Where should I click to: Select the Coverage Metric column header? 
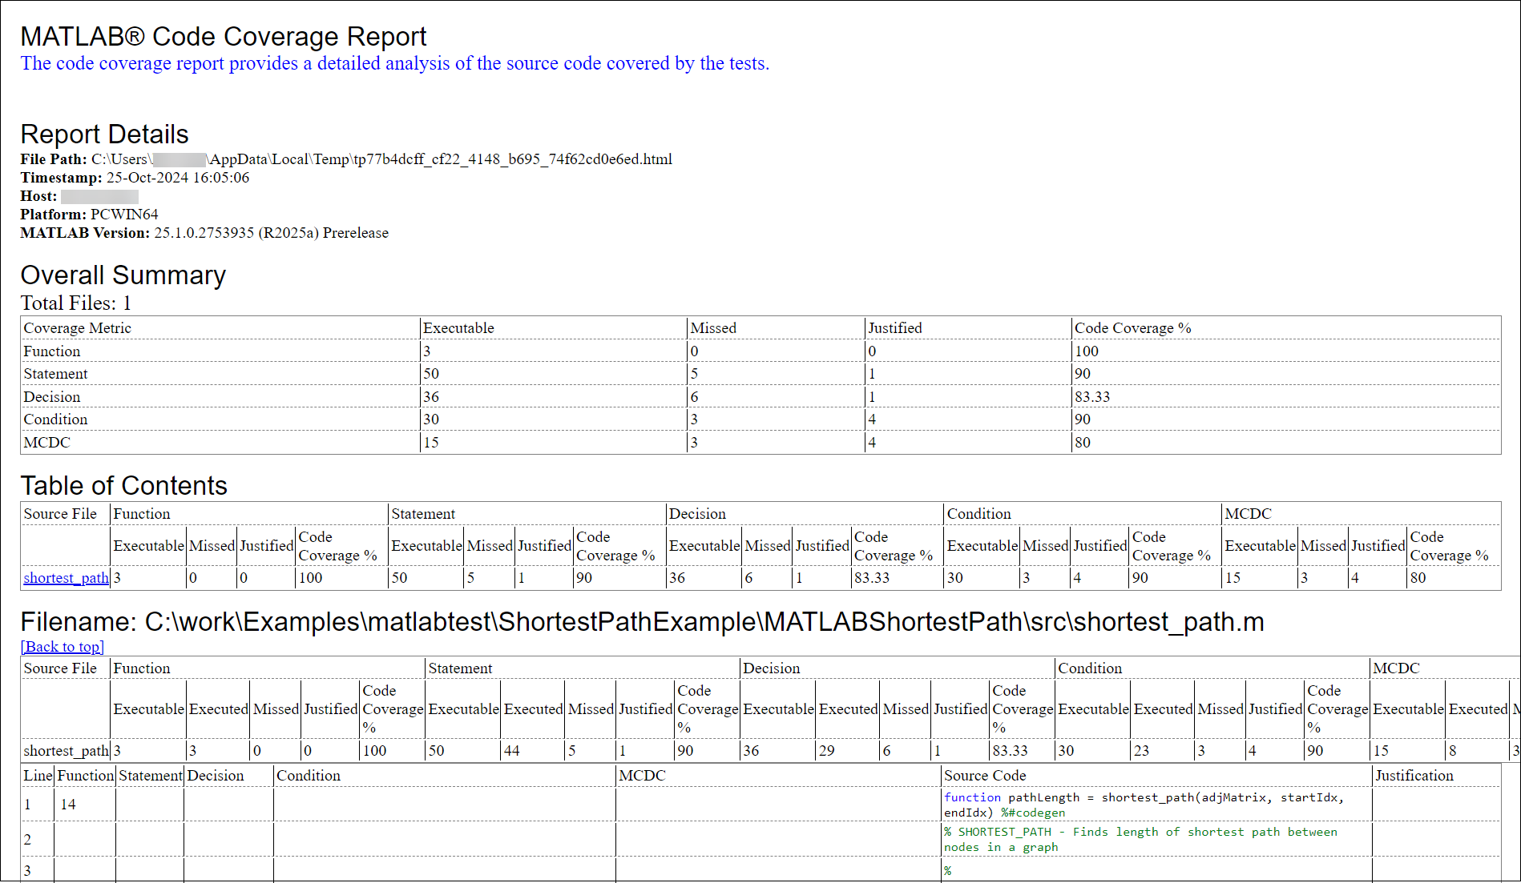[77, 327]
